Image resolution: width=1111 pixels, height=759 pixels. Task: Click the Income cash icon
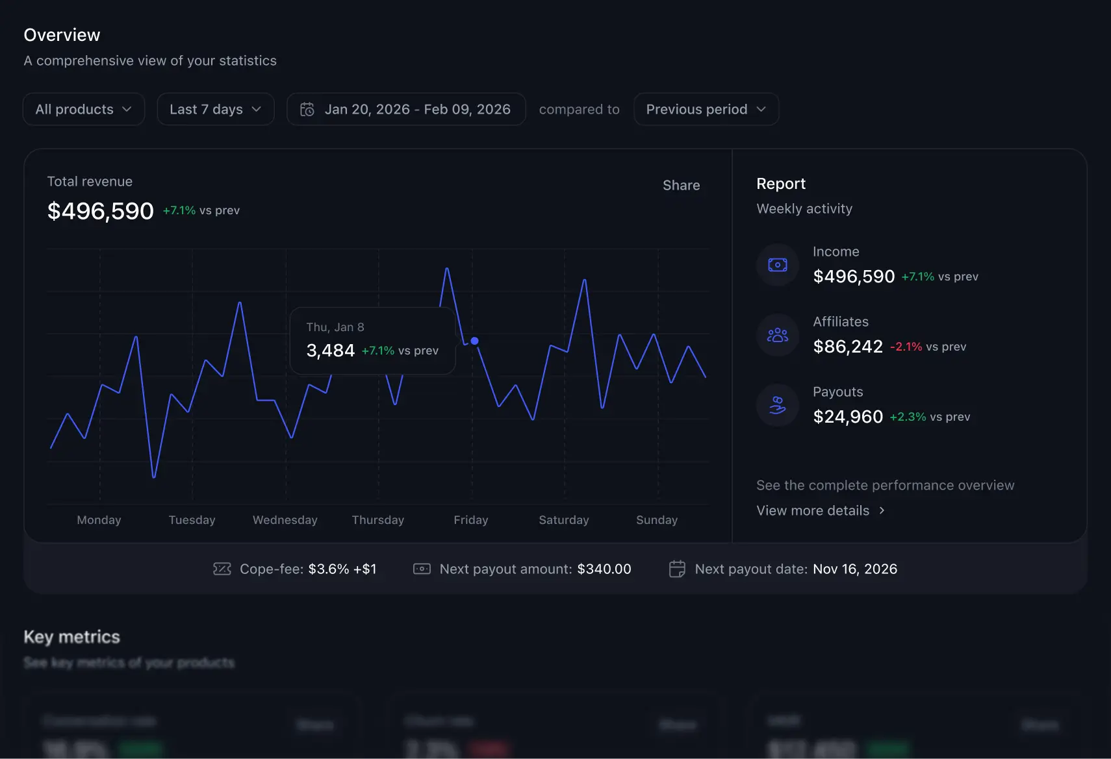click(778, 265)
